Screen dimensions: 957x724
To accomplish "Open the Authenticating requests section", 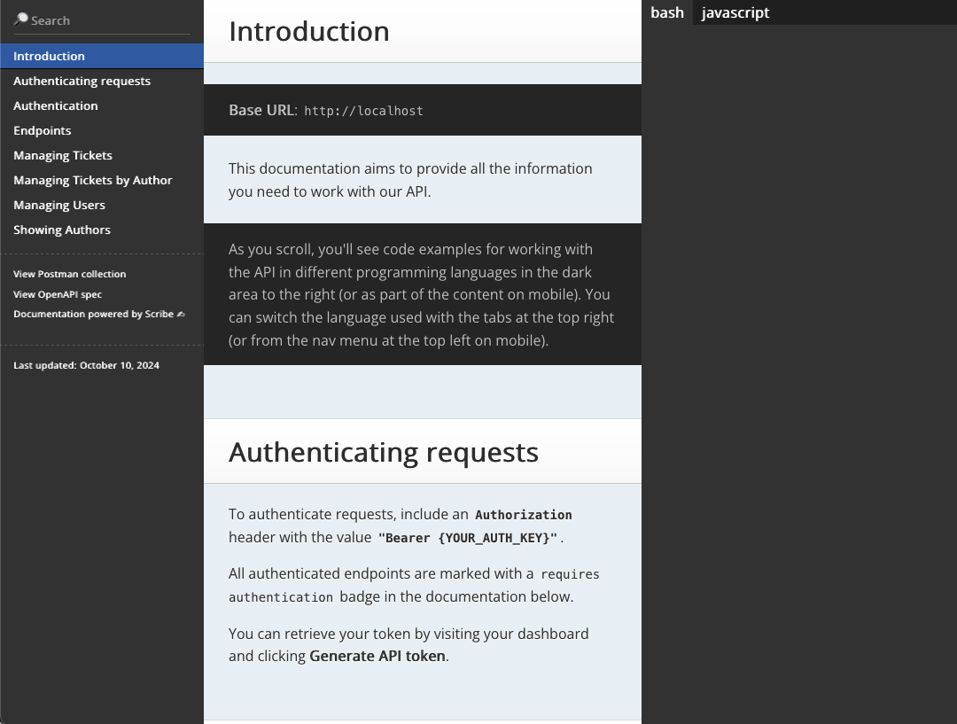I will tap(82, 81).
